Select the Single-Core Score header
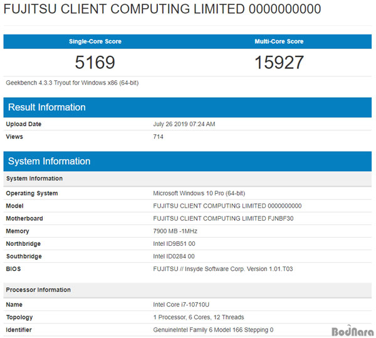The height and width of the screenshot is (338, 376). pyautogui.click(x=95, y=41)
